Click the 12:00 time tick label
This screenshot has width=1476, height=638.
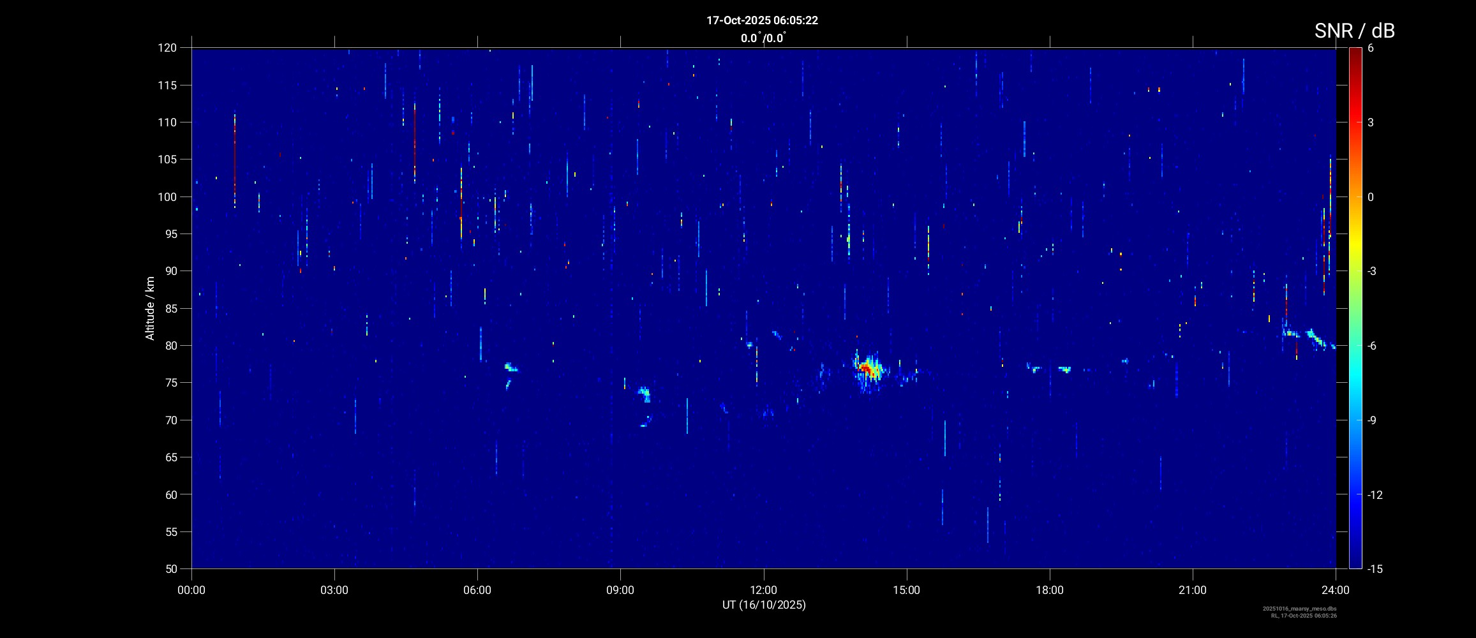point(763,590)
